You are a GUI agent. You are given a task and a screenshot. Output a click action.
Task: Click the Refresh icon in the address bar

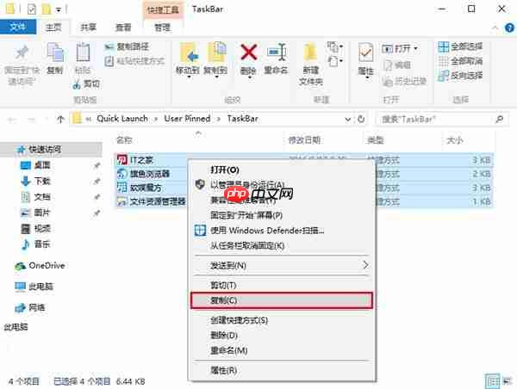tap(361, 119)
